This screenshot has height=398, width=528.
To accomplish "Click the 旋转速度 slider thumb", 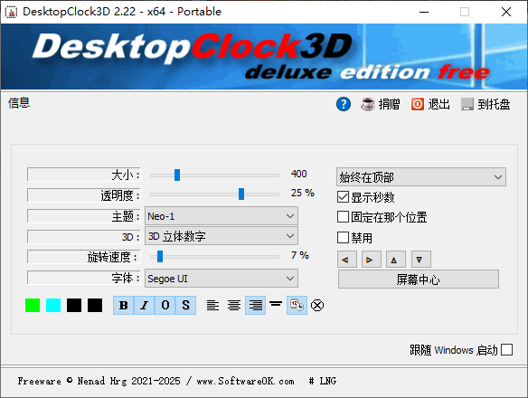I will point(160,256).
